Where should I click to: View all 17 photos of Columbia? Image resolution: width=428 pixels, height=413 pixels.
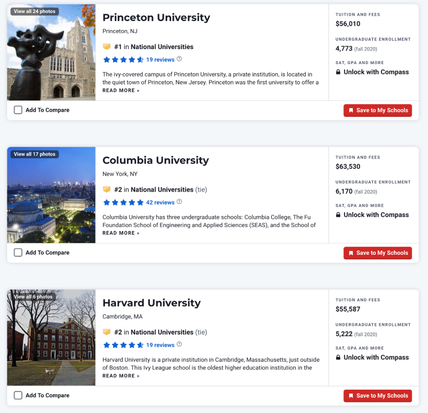34,154
